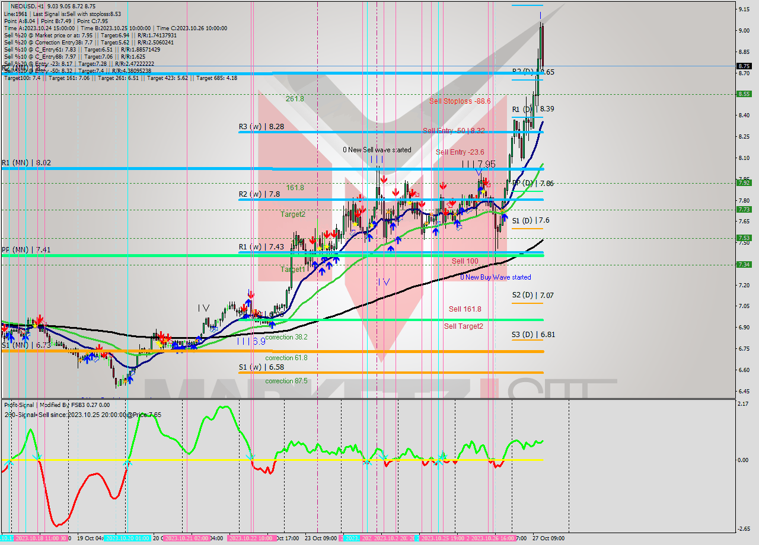
Task: Click the green 161.8 Fibonacci label
Action: (x=295, y=188)
